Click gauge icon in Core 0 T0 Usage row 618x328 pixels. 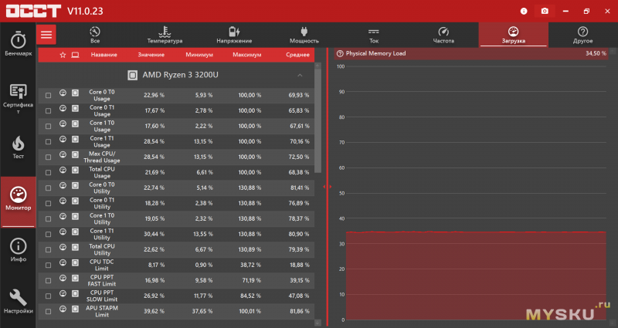[x=63, y=93]
